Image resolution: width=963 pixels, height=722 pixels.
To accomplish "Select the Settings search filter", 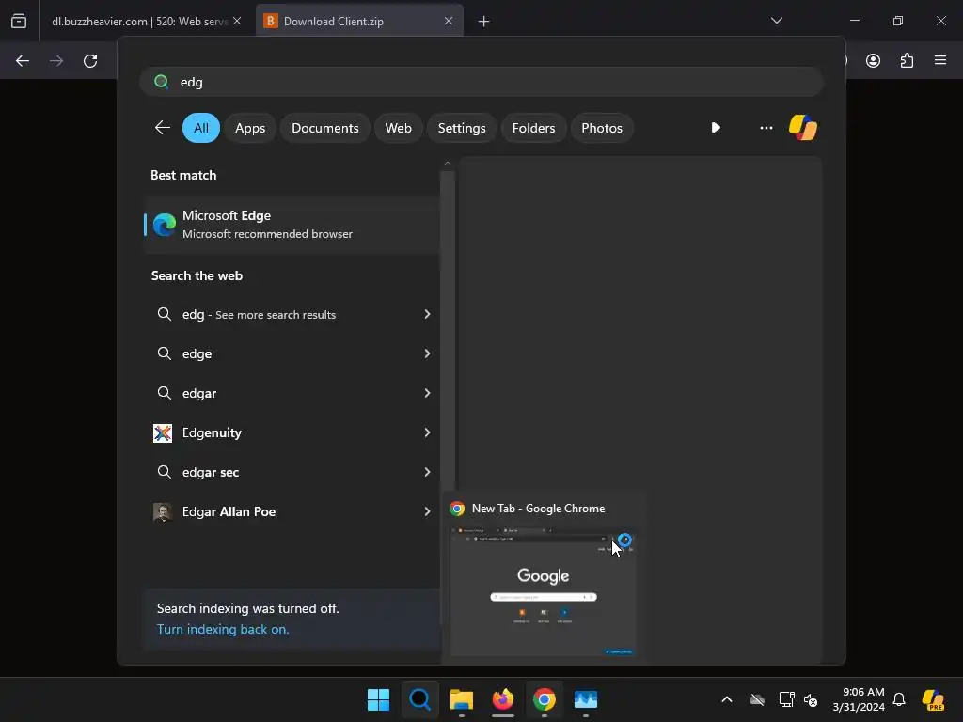I will [x=462, y=128].
